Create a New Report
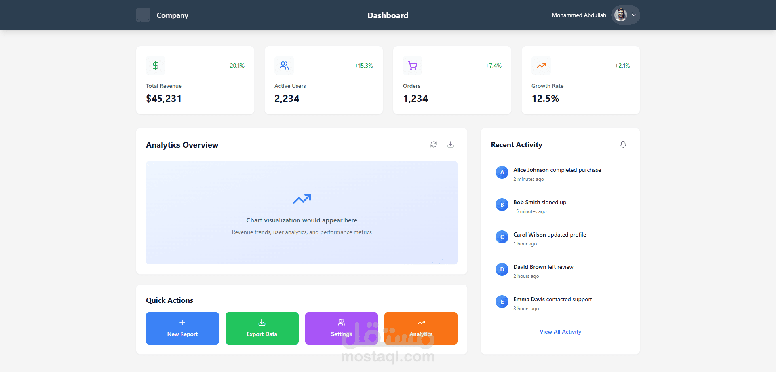This screenshot has height=372, width=776. click(182, 328)
